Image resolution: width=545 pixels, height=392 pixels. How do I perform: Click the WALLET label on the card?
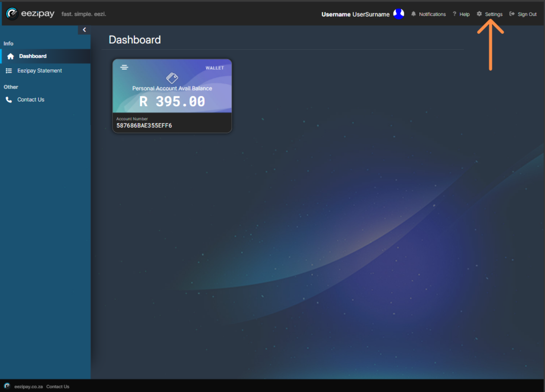coord(215,68)
